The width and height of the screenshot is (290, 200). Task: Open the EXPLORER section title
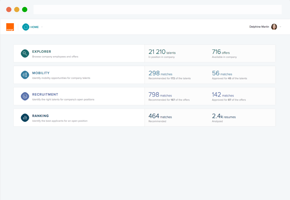(x=41, y=52)
